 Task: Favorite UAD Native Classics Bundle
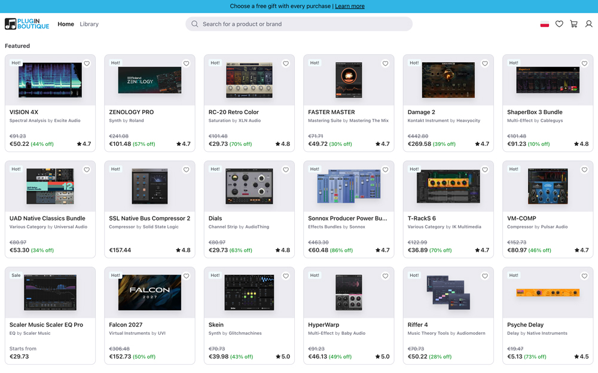coord(87,170)
